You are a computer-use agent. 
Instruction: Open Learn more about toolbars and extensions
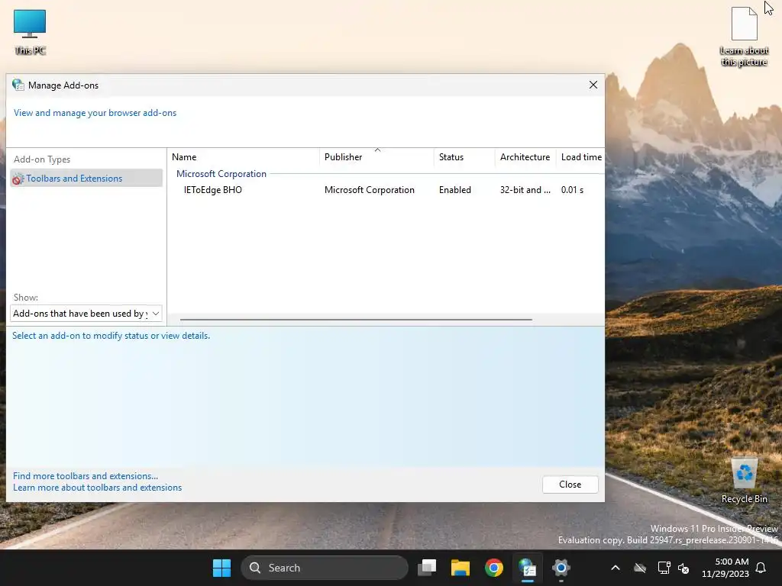pos(97,488)
